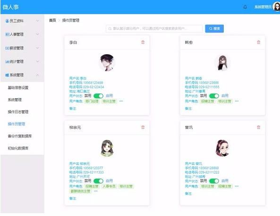Click 柳宗元's avatar picture

[x=107, y=148]
